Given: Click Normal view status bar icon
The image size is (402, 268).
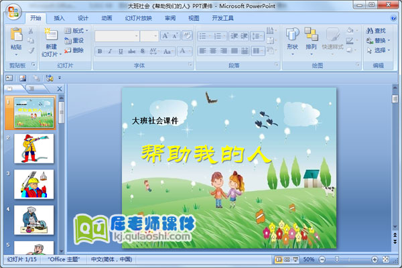Looking at the screenshot, I should pyautogui.click(x=278, y=259).
